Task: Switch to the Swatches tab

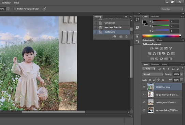Action: (x=155, y=16)
